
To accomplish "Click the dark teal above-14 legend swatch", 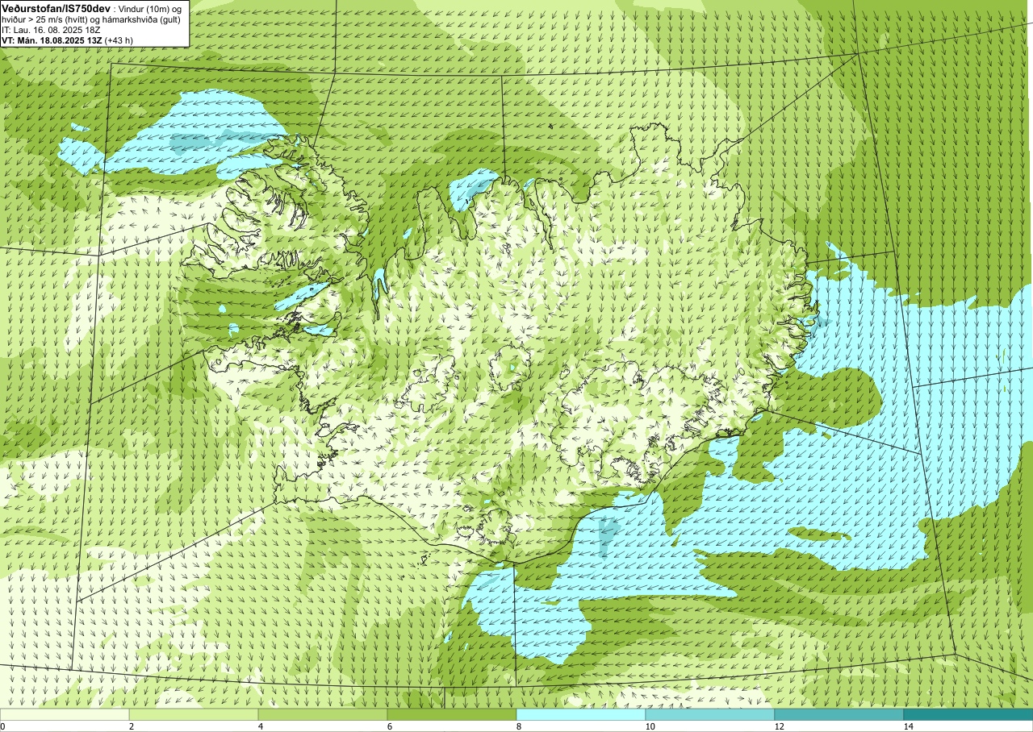I will pyautogui.click(x=968, y=714).
